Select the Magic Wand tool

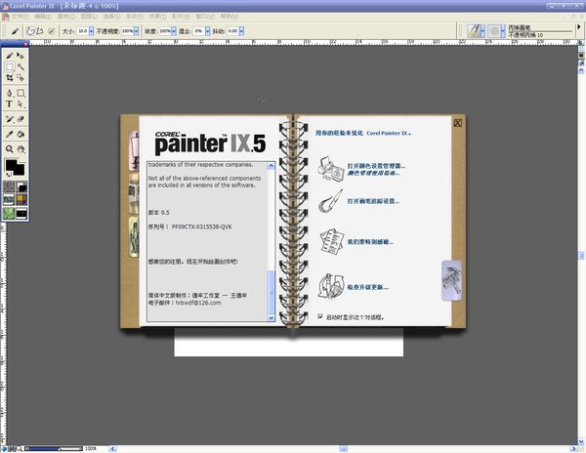21,66
